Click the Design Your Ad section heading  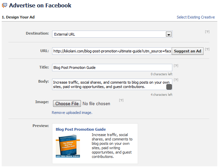pos(18,17)
